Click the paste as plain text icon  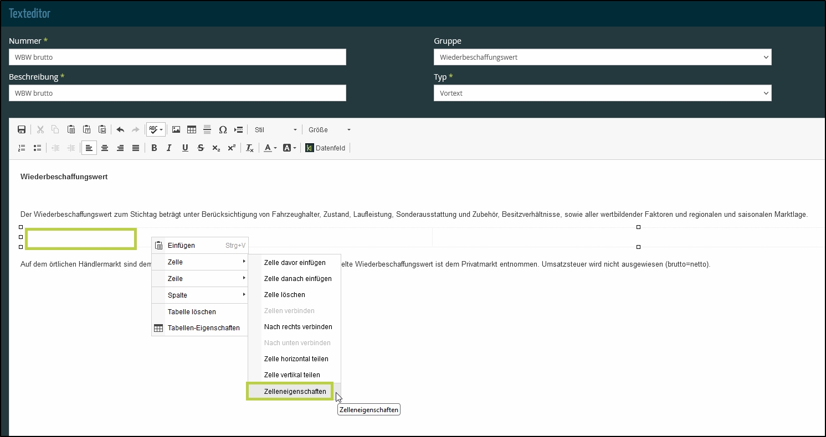(87, 129)
